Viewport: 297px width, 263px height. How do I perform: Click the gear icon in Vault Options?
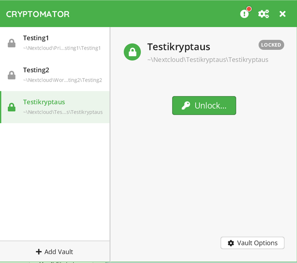pos(231,243)
